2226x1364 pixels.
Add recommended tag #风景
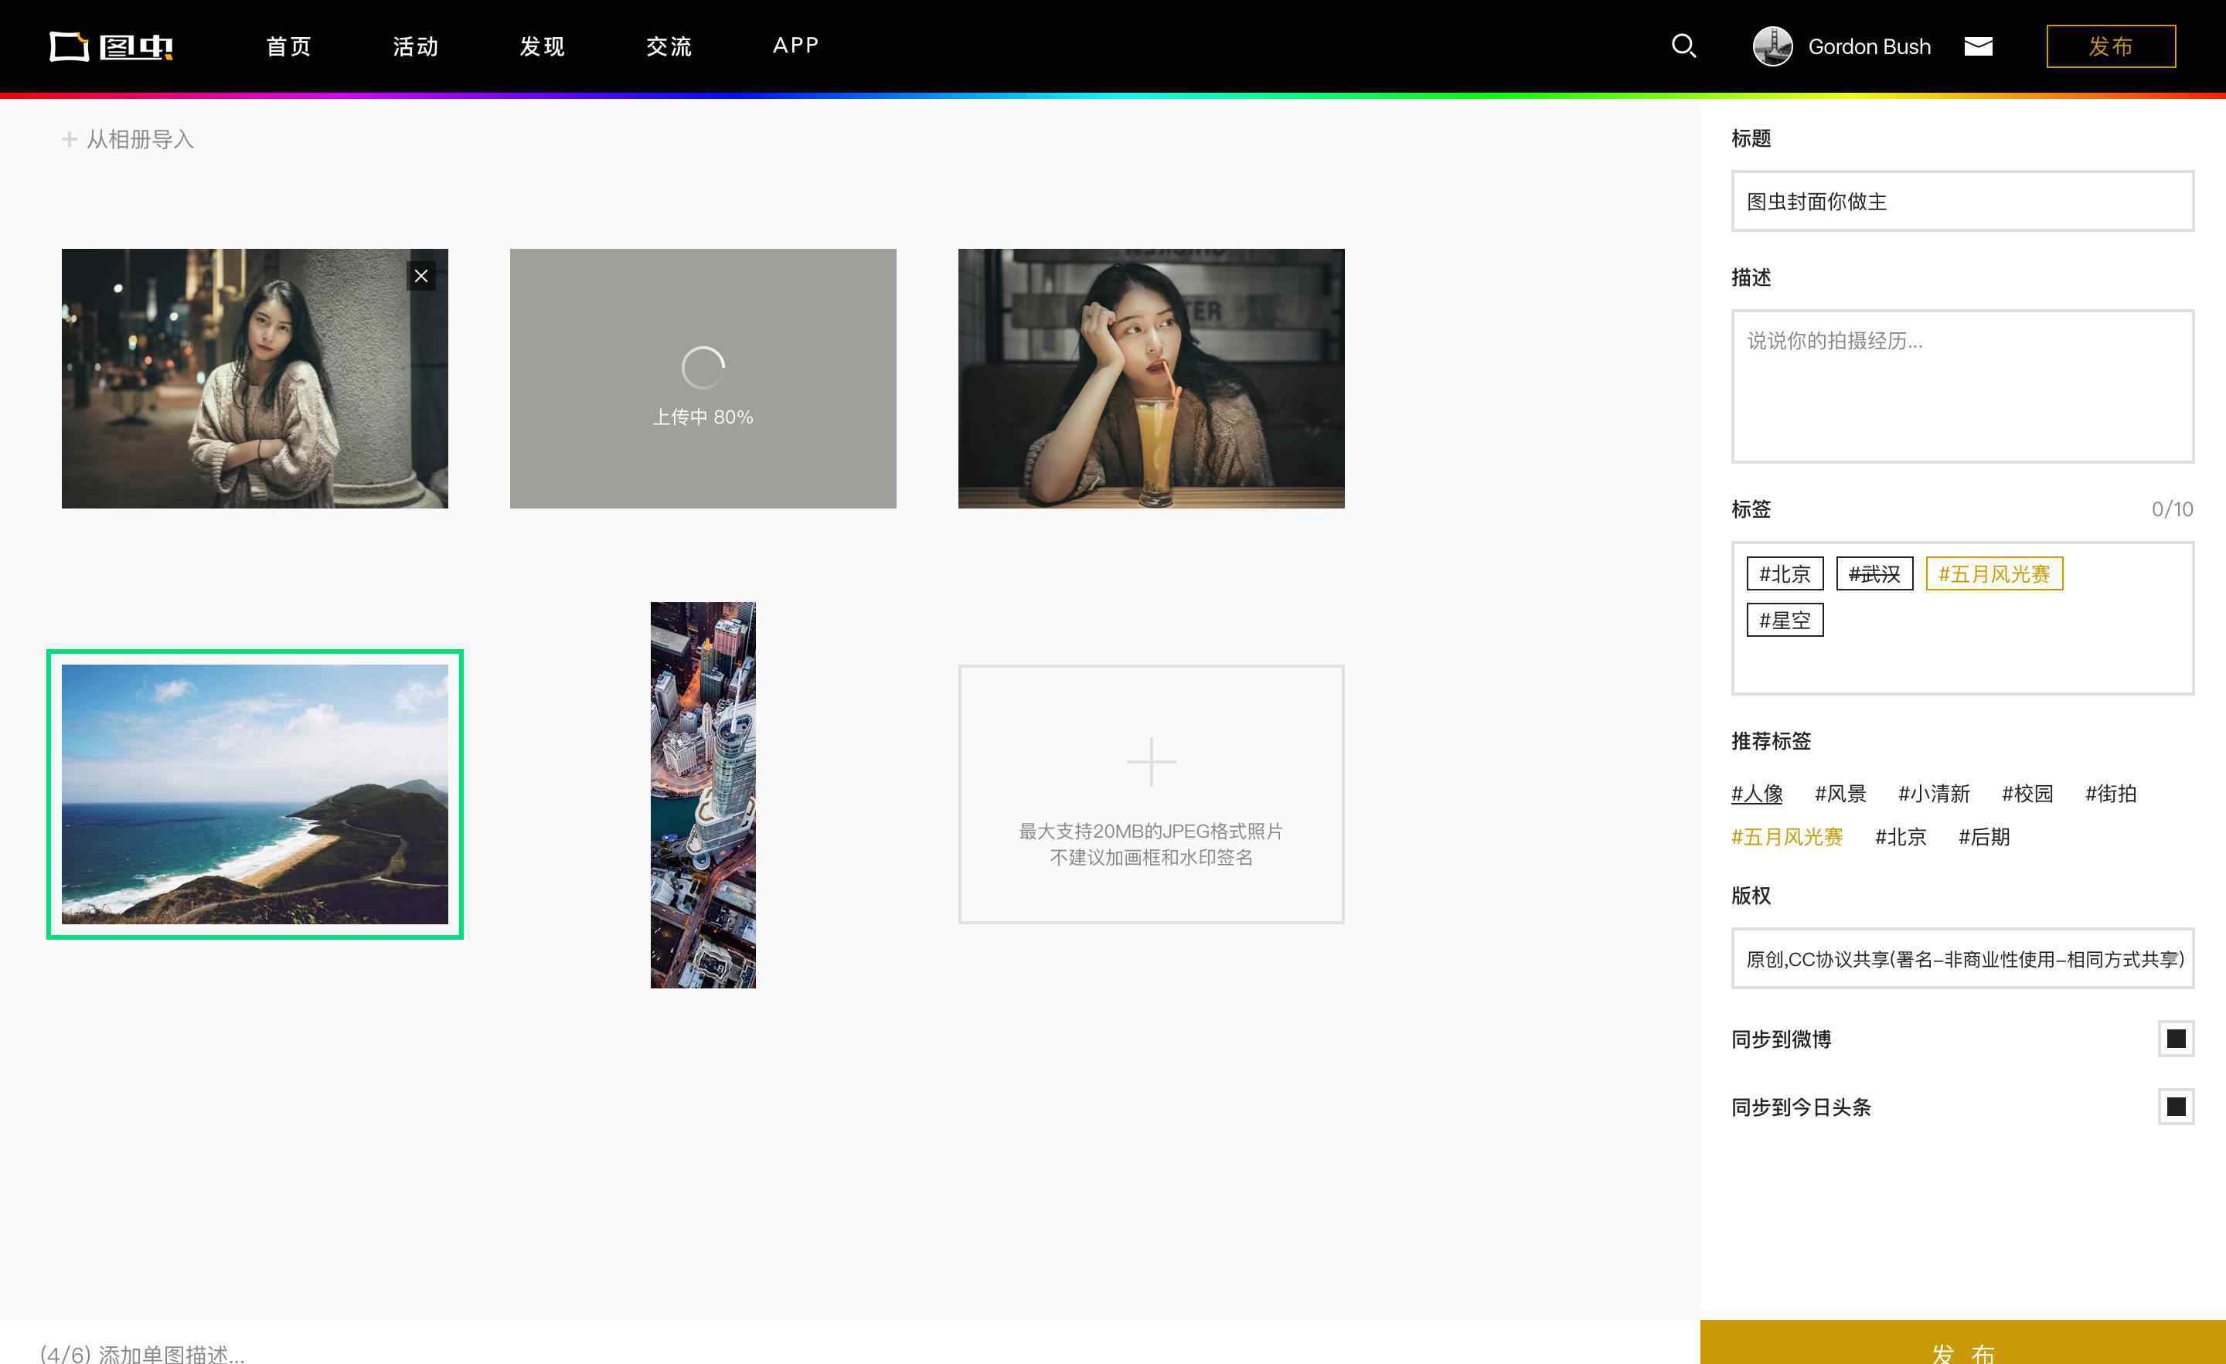tap(1840, 793)
